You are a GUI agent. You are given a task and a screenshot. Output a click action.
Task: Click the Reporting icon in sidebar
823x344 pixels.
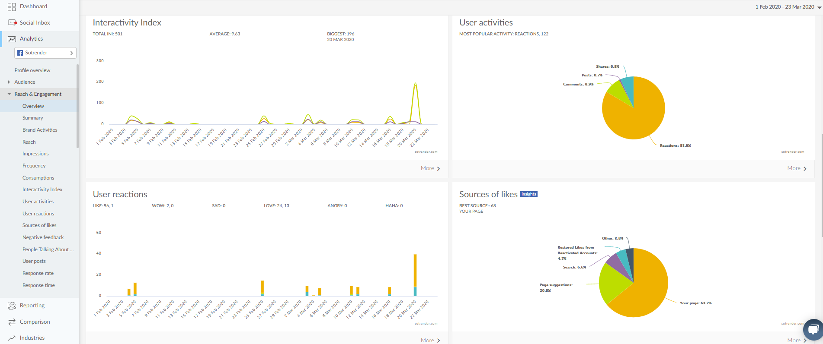pyautogui.click(x=12, y=306)
